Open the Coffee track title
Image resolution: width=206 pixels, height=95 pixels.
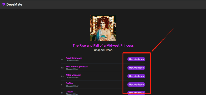pyautogui.click(x=69, y=83)
